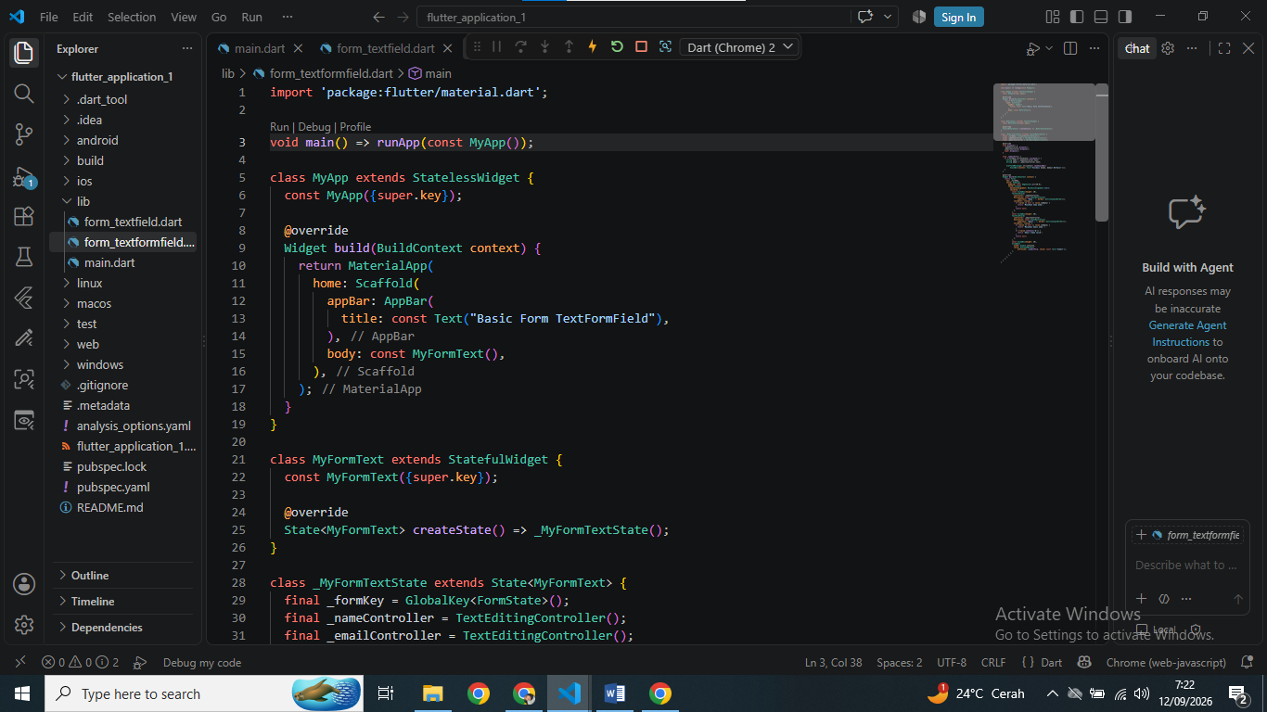Image resolution: width=1267 pixels, height=712 pixels.
Task: Open Run button dropdown arrow in editor title
Action: 1049,48
